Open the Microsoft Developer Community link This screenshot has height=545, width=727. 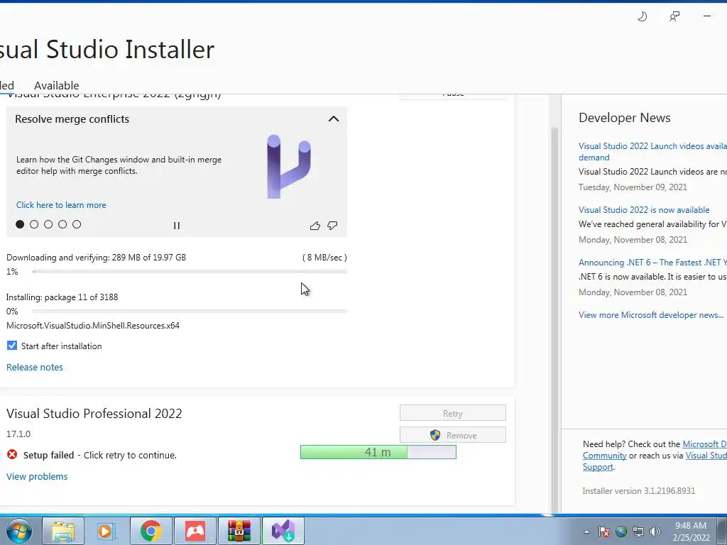coord(655,449)
